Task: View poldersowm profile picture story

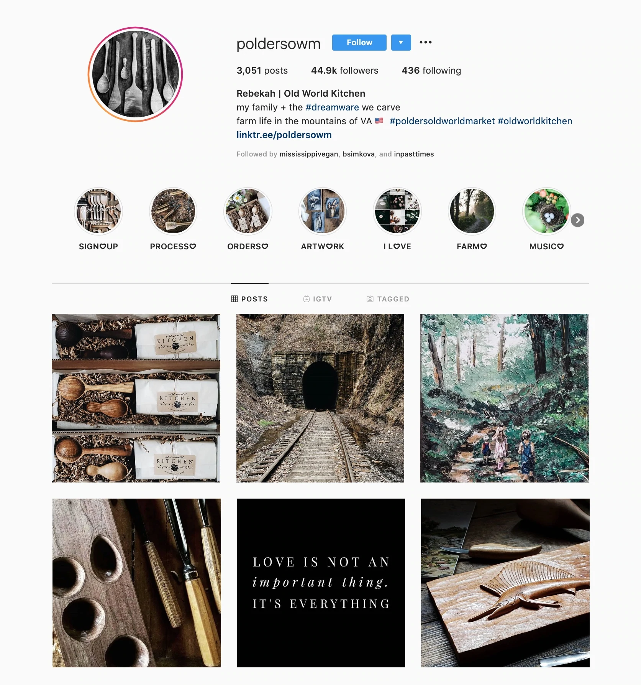Action: click(135, 74)
